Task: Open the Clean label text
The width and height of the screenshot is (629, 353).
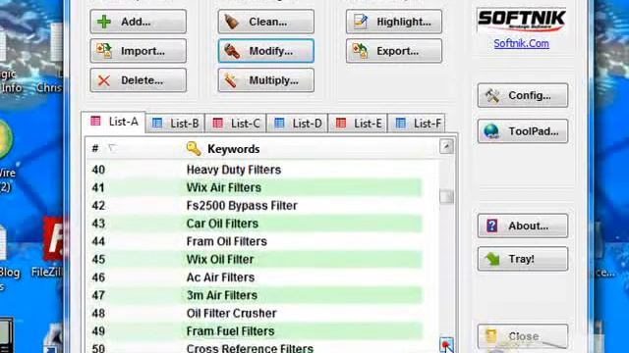Action: click(268, 22)
